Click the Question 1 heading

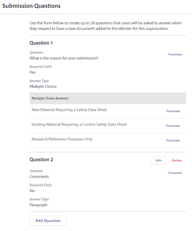[x=41, y=43]
